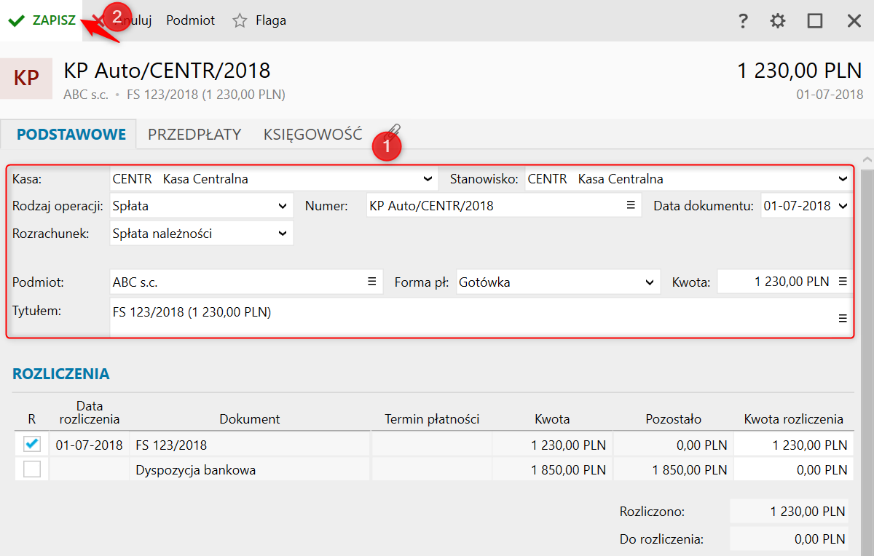Open settings via the gear icon
The image size is (874, 556).
[x=778, y=21]
